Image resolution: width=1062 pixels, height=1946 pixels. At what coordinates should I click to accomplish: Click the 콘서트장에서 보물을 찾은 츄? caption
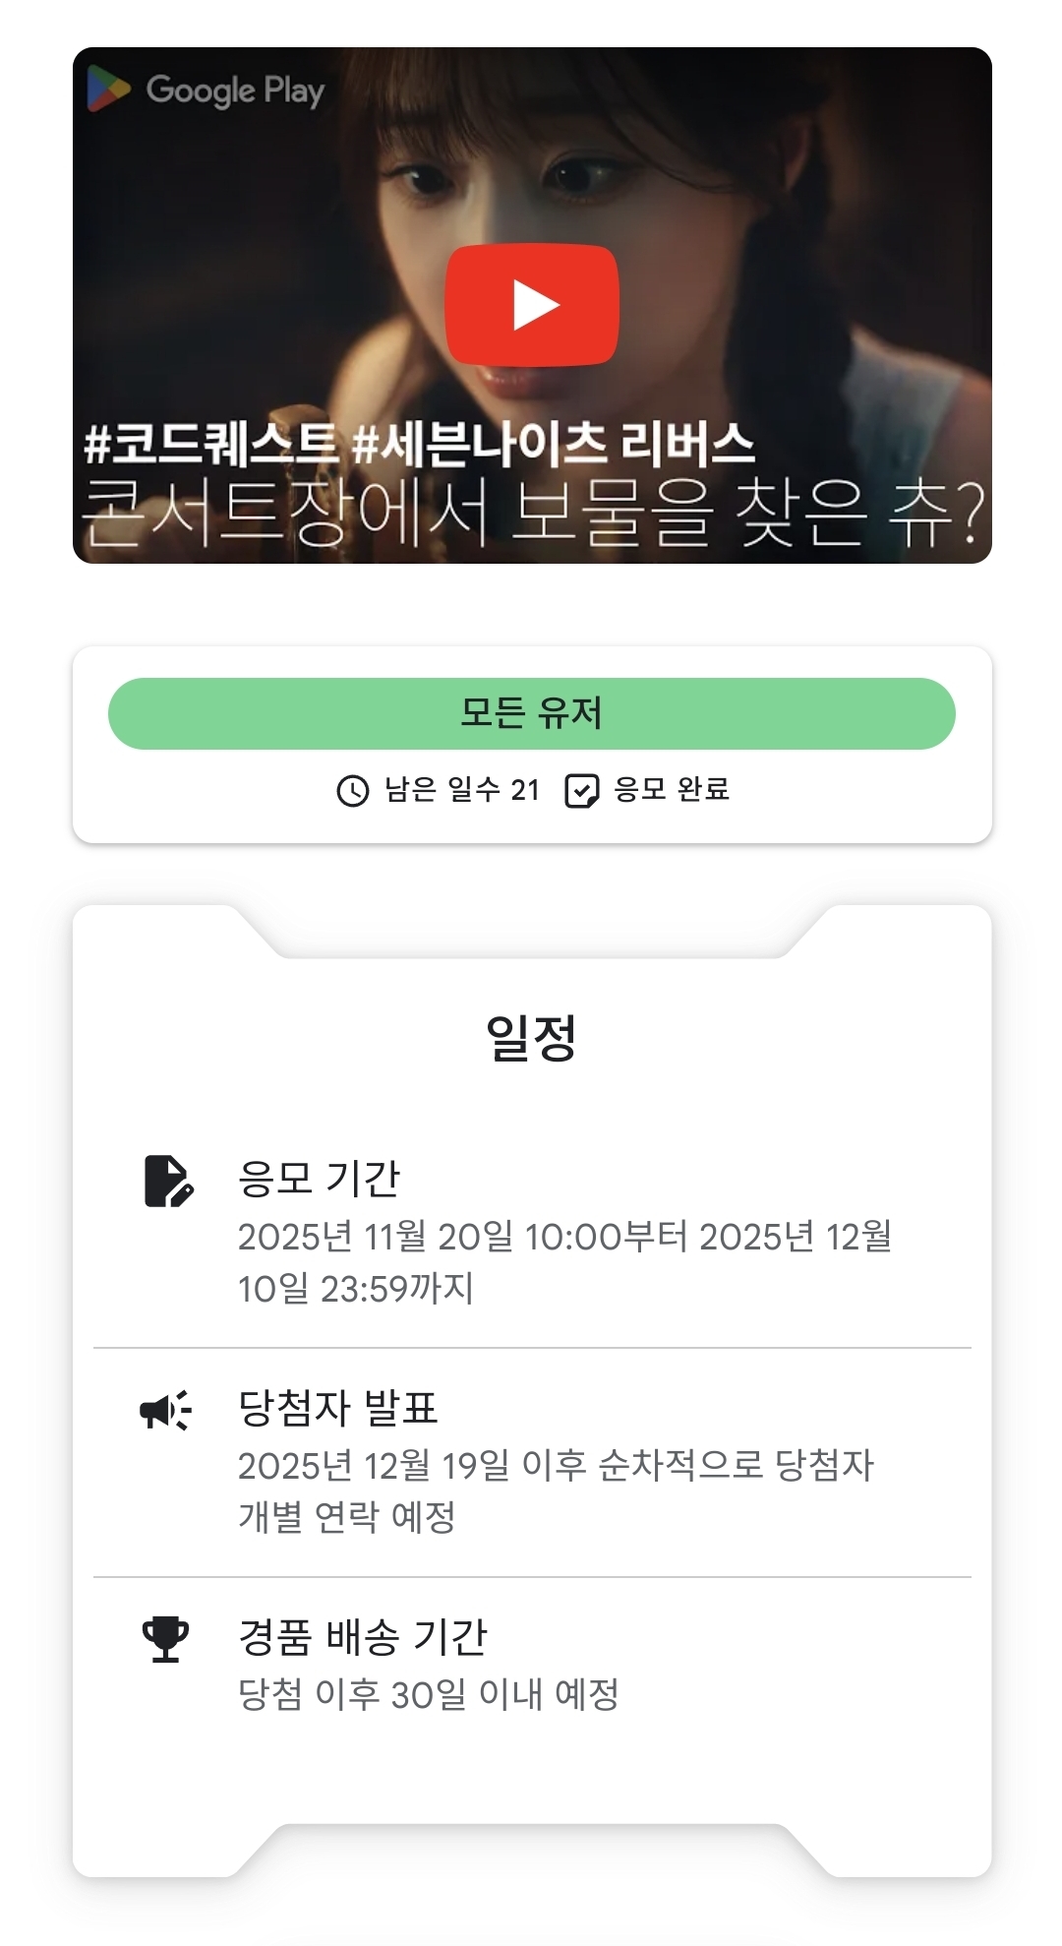pyautogui.click(x=532, y=514)
